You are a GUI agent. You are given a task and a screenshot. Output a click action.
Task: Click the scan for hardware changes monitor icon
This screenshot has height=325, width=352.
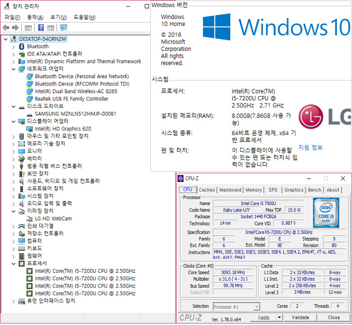[63, 28]
